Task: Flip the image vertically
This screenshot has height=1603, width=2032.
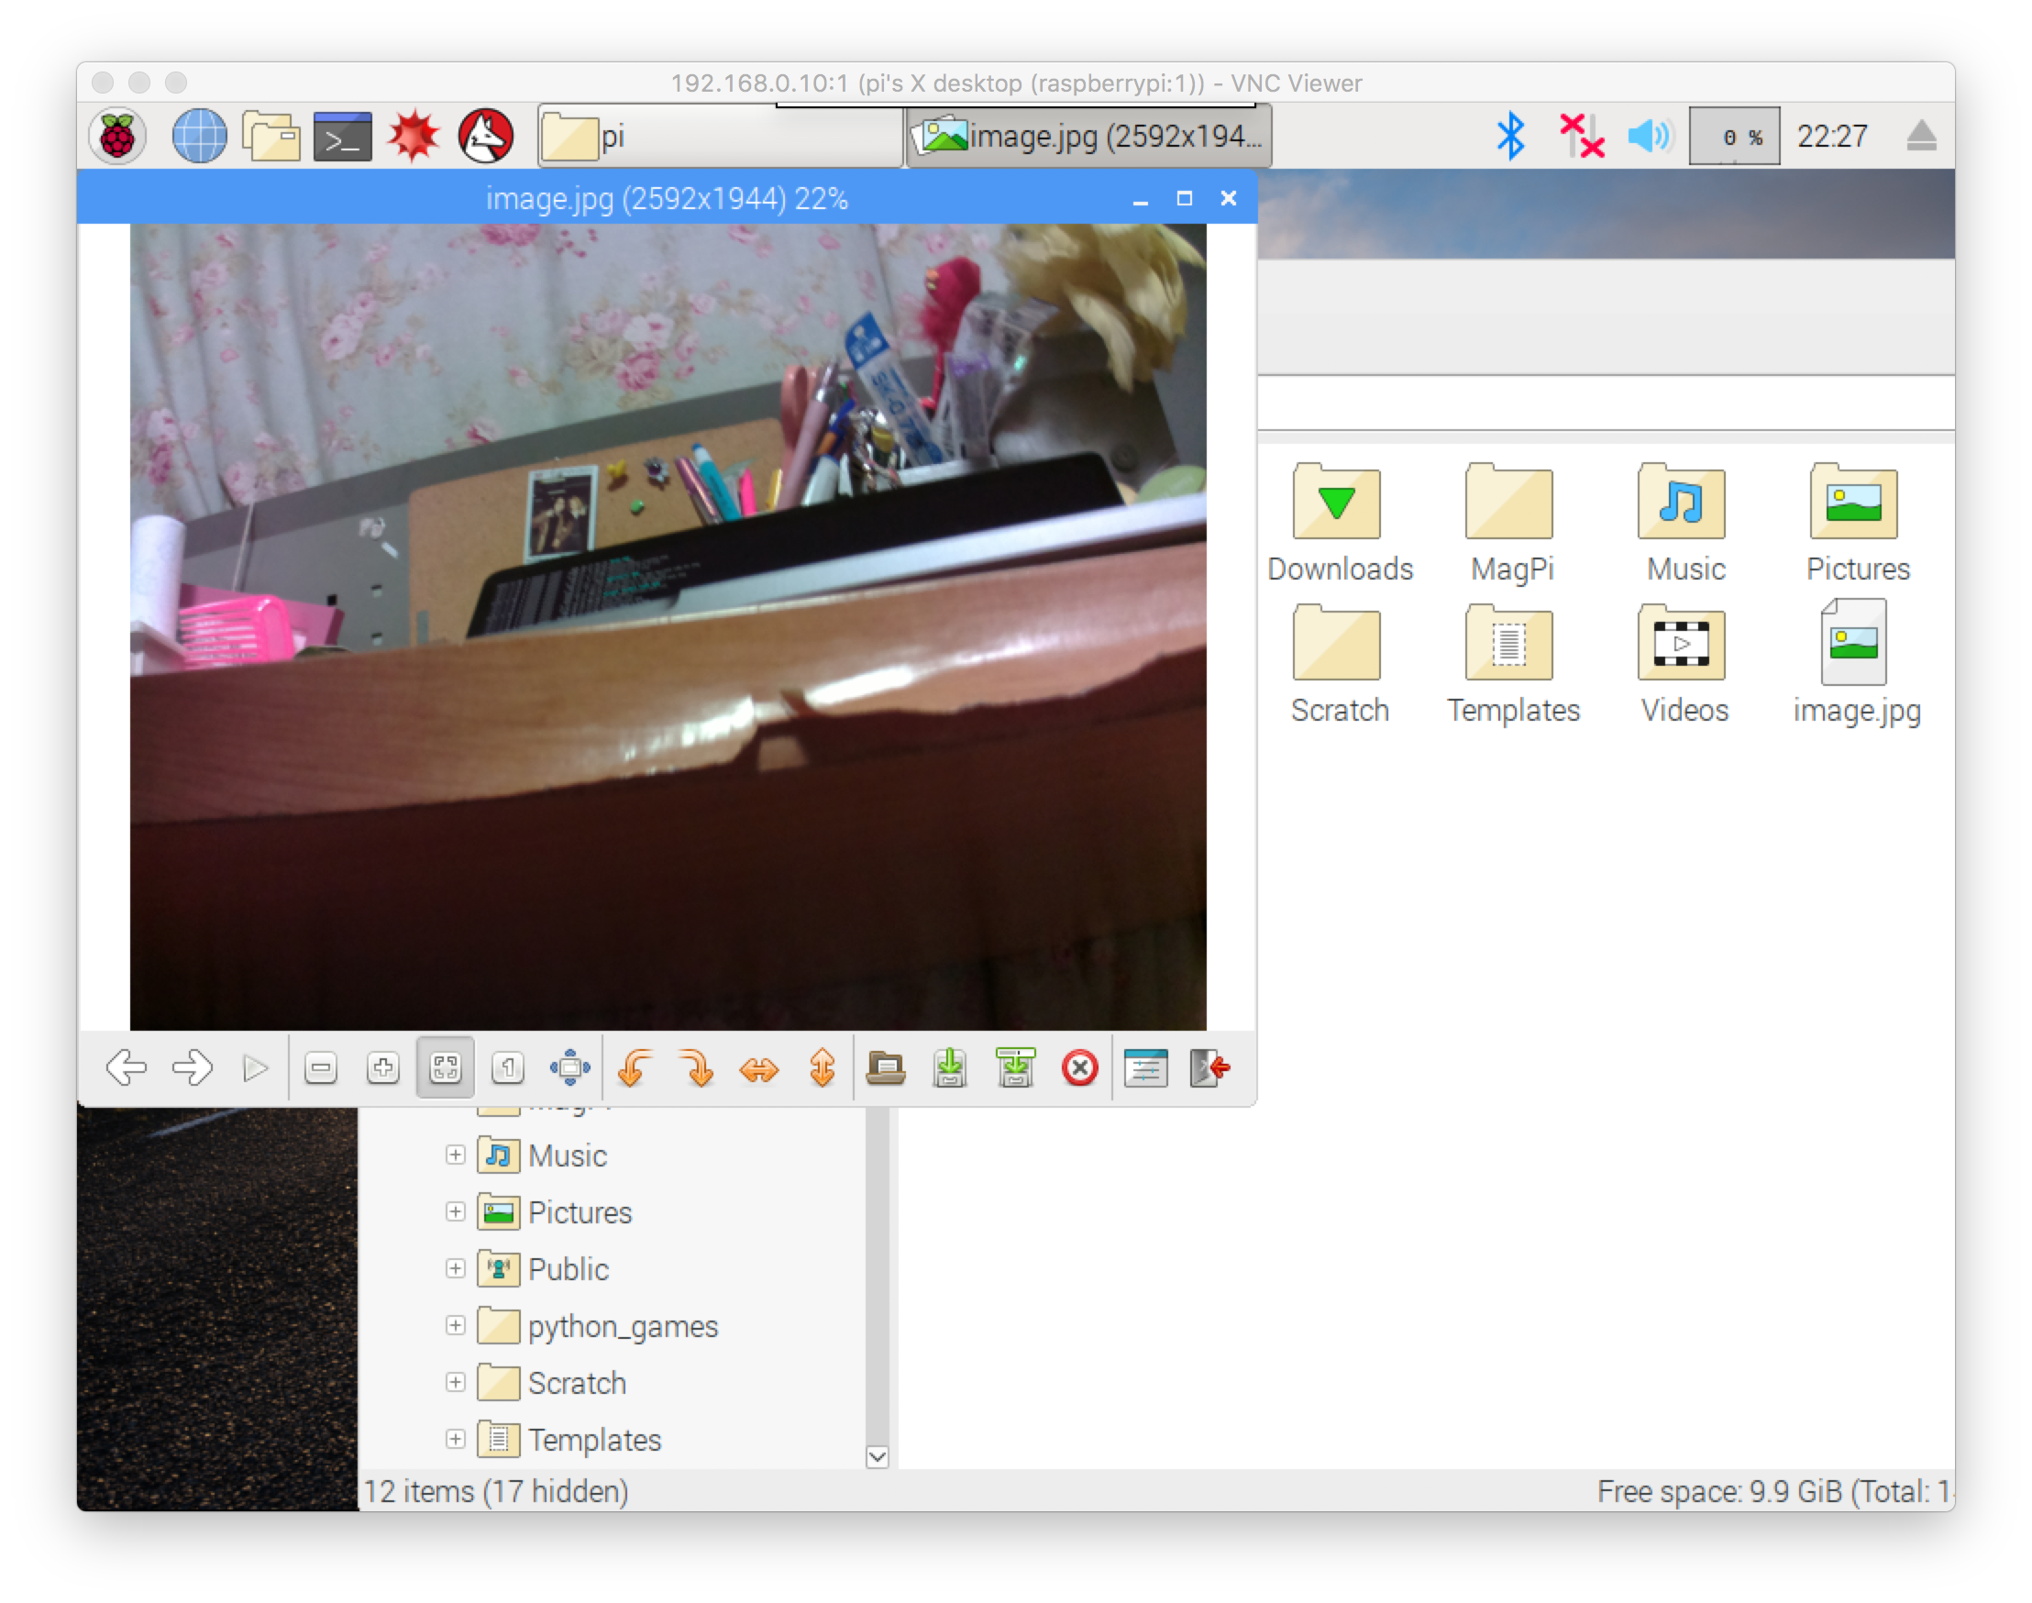Action: [x=823, y=1068]
